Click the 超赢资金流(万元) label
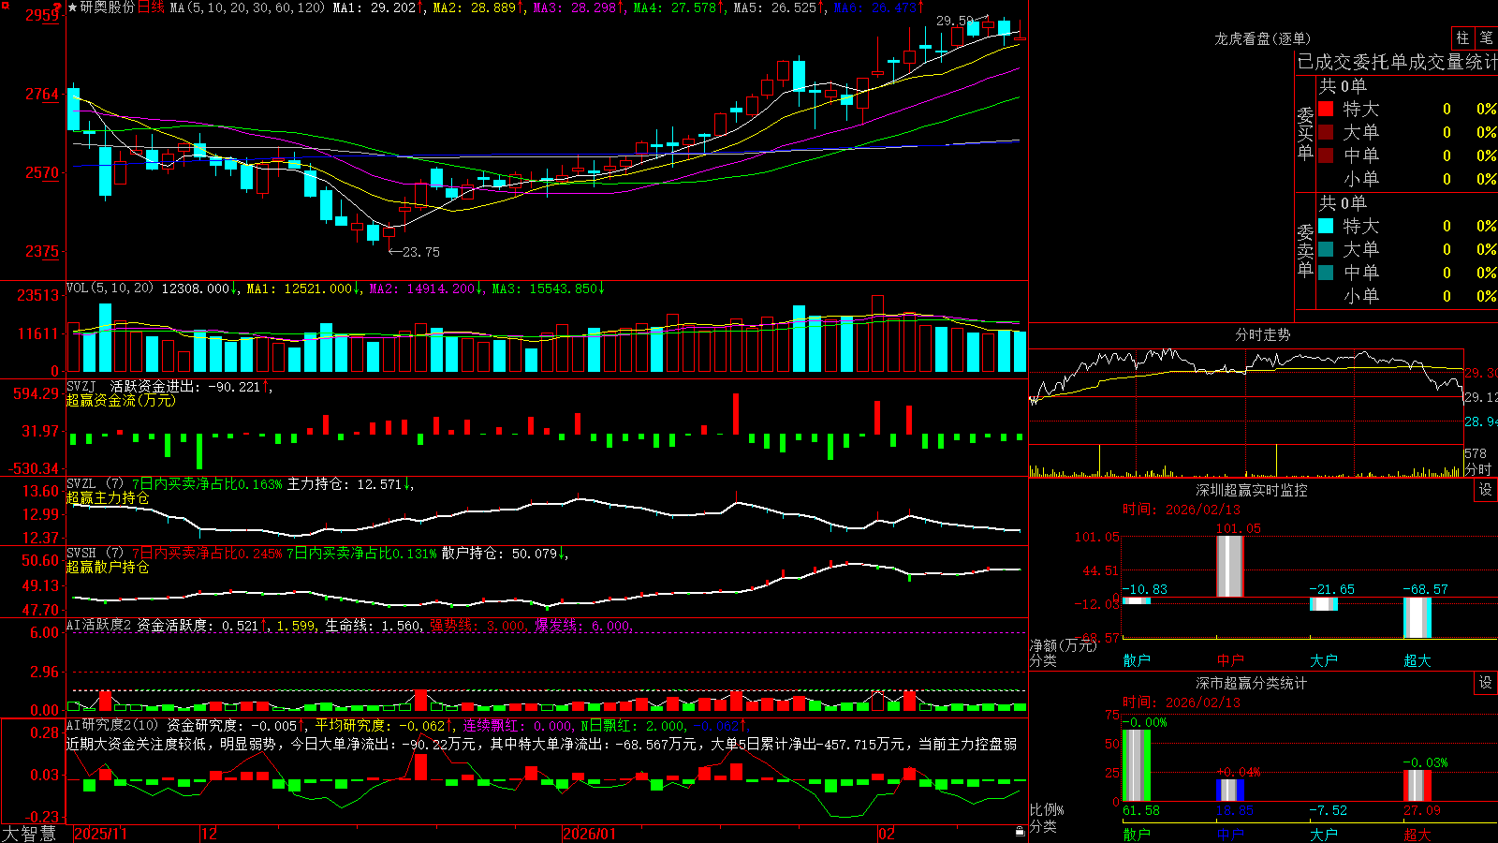The width and height of the screenshot is (1498, 843). (x=121, y=400)
